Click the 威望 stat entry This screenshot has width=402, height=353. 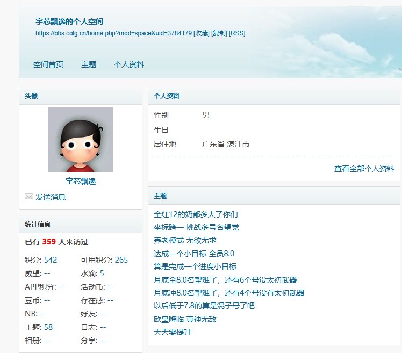tap(38, 273)
